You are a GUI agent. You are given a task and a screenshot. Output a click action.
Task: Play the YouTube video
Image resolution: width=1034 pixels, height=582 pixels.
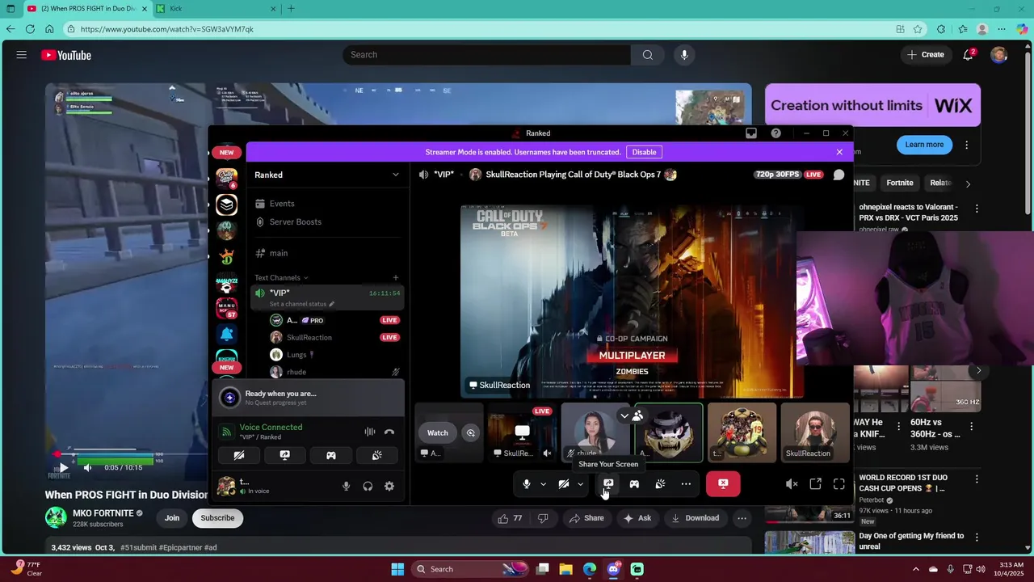[63, 468]
